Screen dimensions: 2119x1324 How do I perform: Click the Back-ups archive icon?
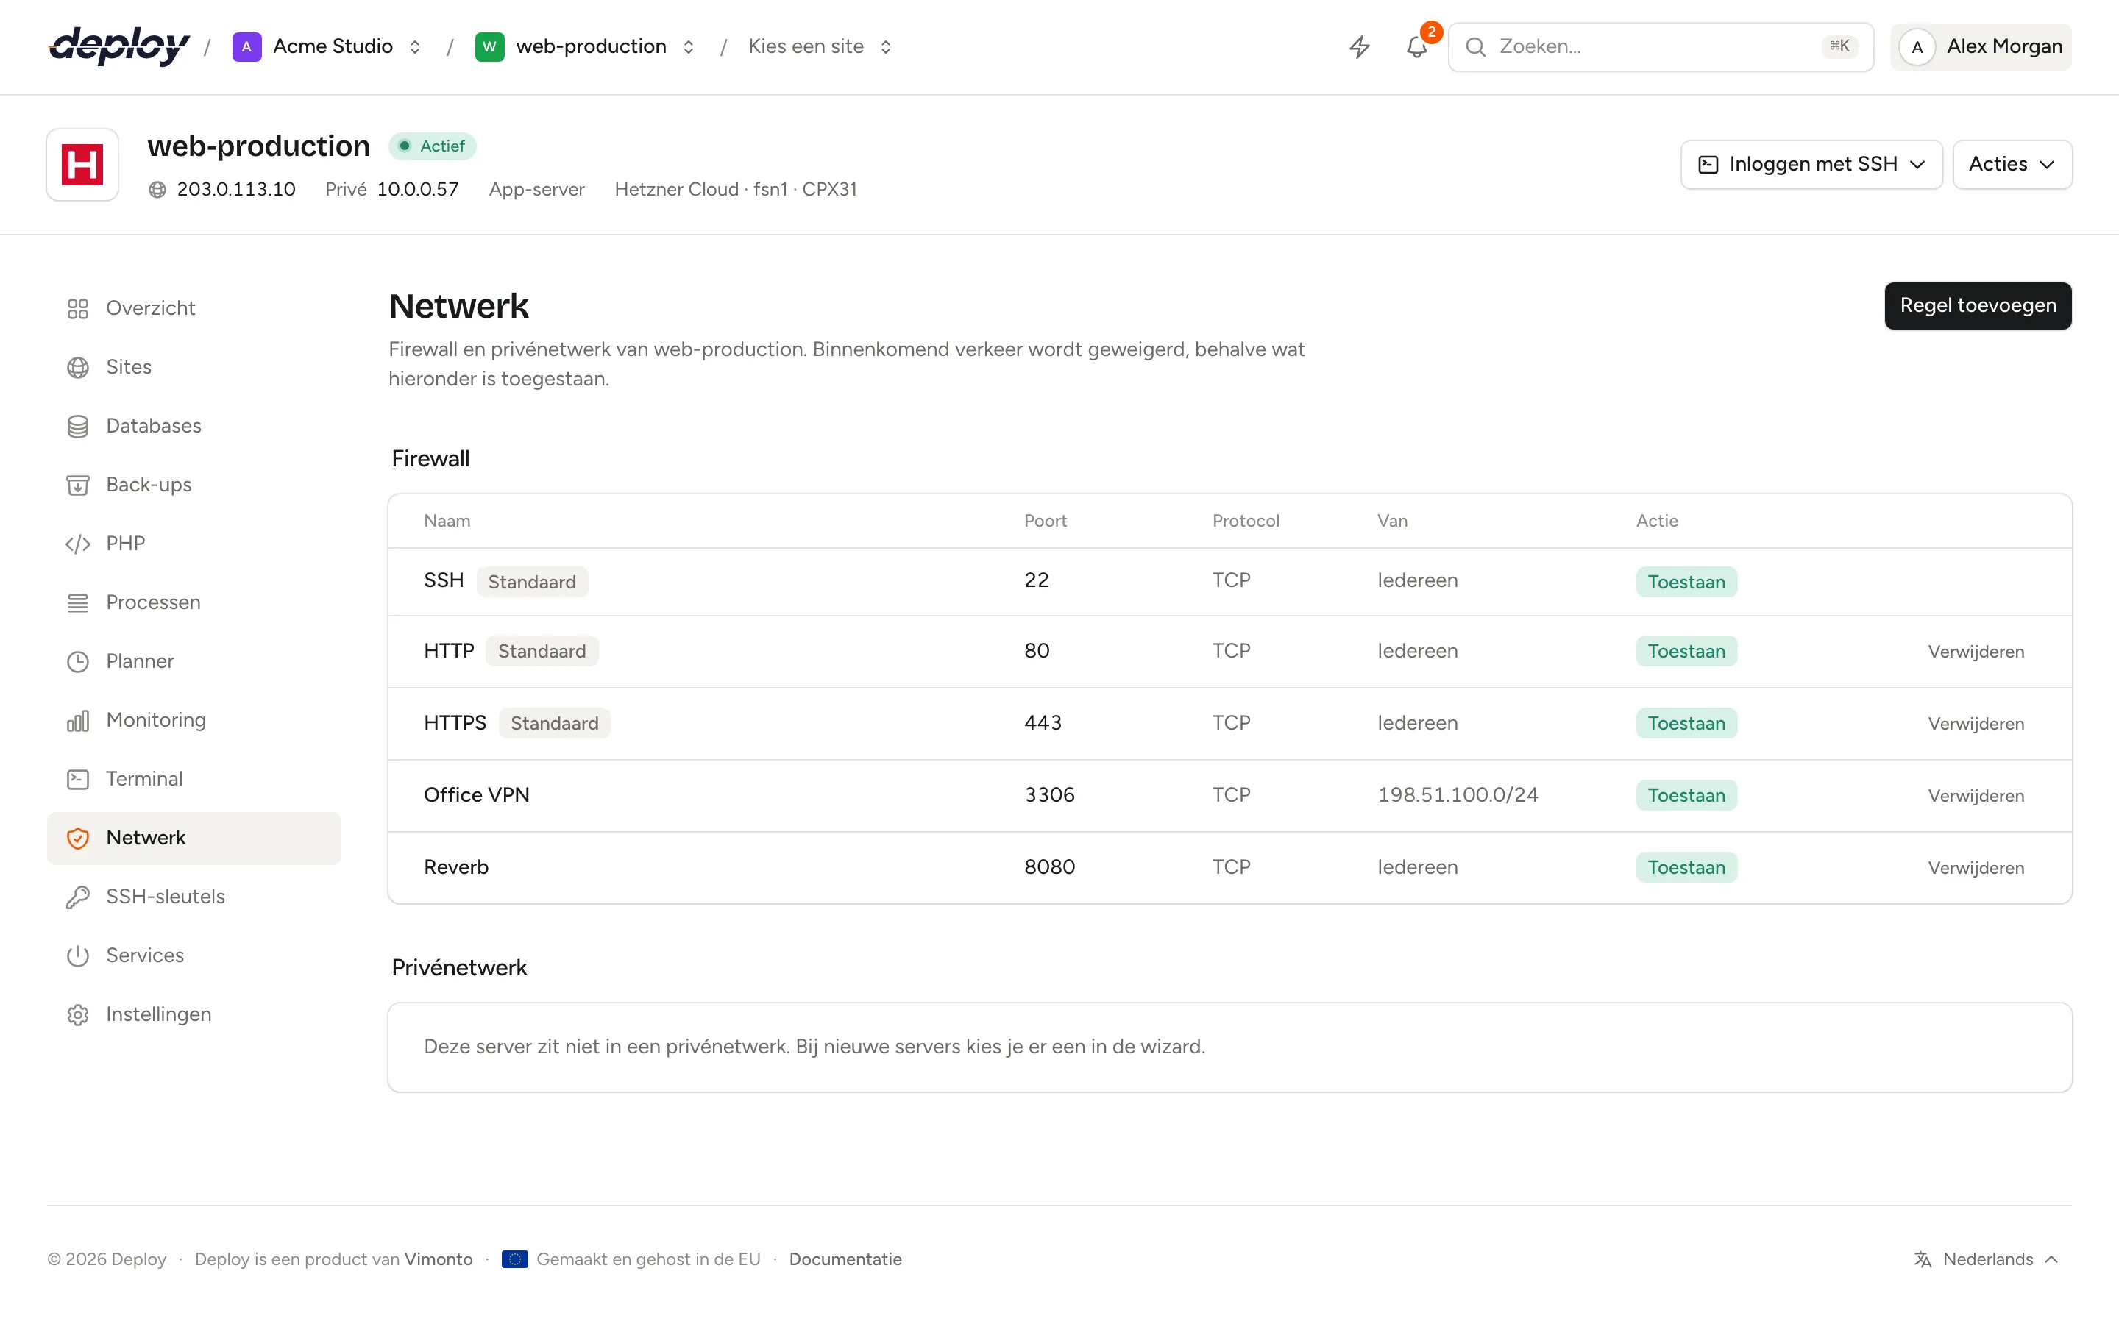(x=78, y=484)
